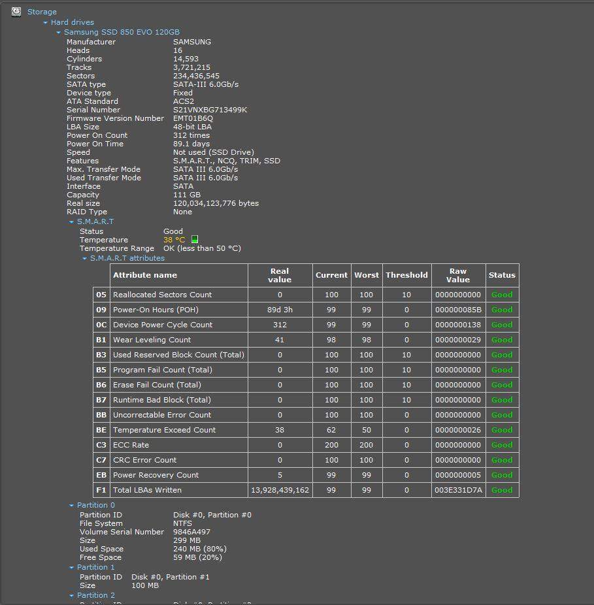594x605 pixels.
Task: Click the Threshold column header
Action: (x=407, y=275)
